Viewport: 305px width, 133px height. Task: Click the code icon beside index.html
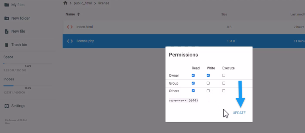70,27
